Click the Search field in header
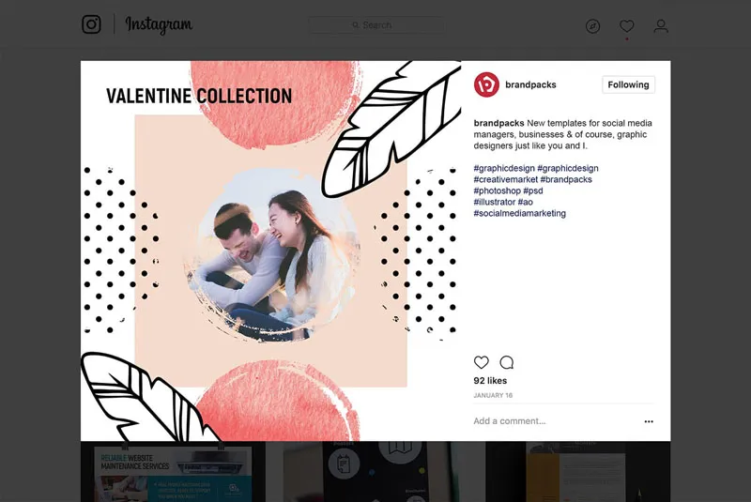This screenshot has height=502, width=751. point(375,25)
